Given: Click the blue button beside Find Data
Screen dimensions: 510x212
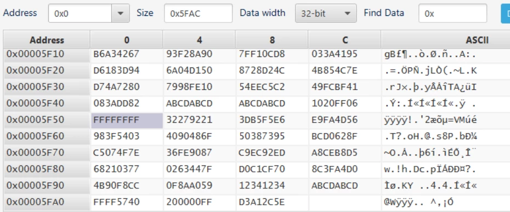Looking at the screenshot, I should tap(506, 13).
